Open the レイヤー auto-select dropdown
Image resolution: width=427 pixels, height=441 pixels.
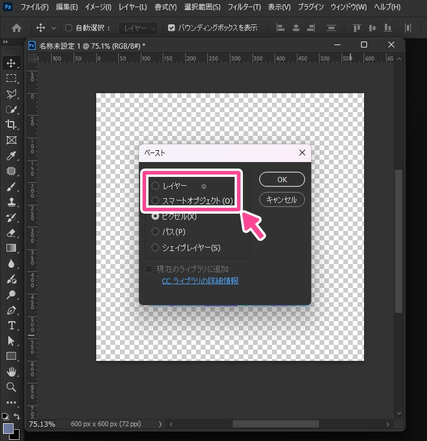pos(138,28)
